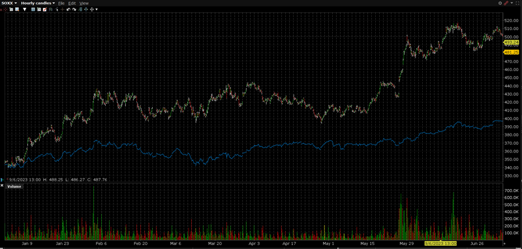Viewport: 522px width, 249px height.
Task: Open chart settings gear icon
Action: tap(500, 3)
